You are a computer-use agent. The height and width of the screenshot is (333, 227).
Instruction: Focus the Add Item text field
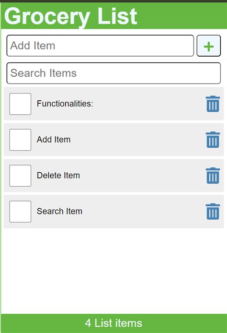[100, 46]
